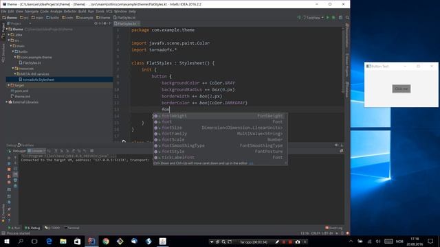Open the TestView run configuration dropdown
This screenshot has height=247, width=440.
tap(313, 18)
